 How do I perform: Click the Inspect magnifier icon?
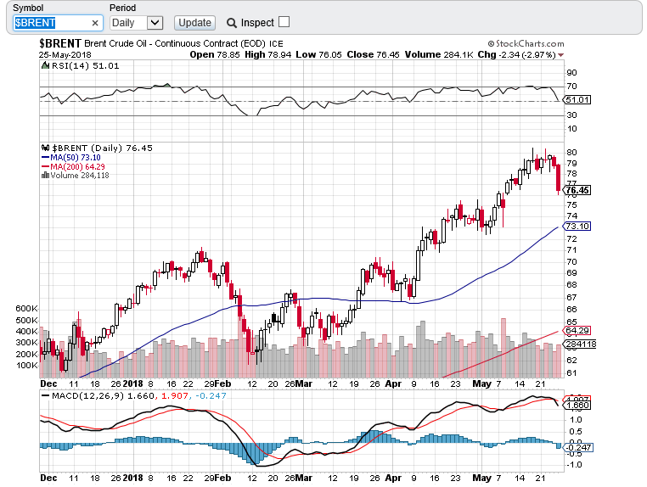[x=232, y=23]
